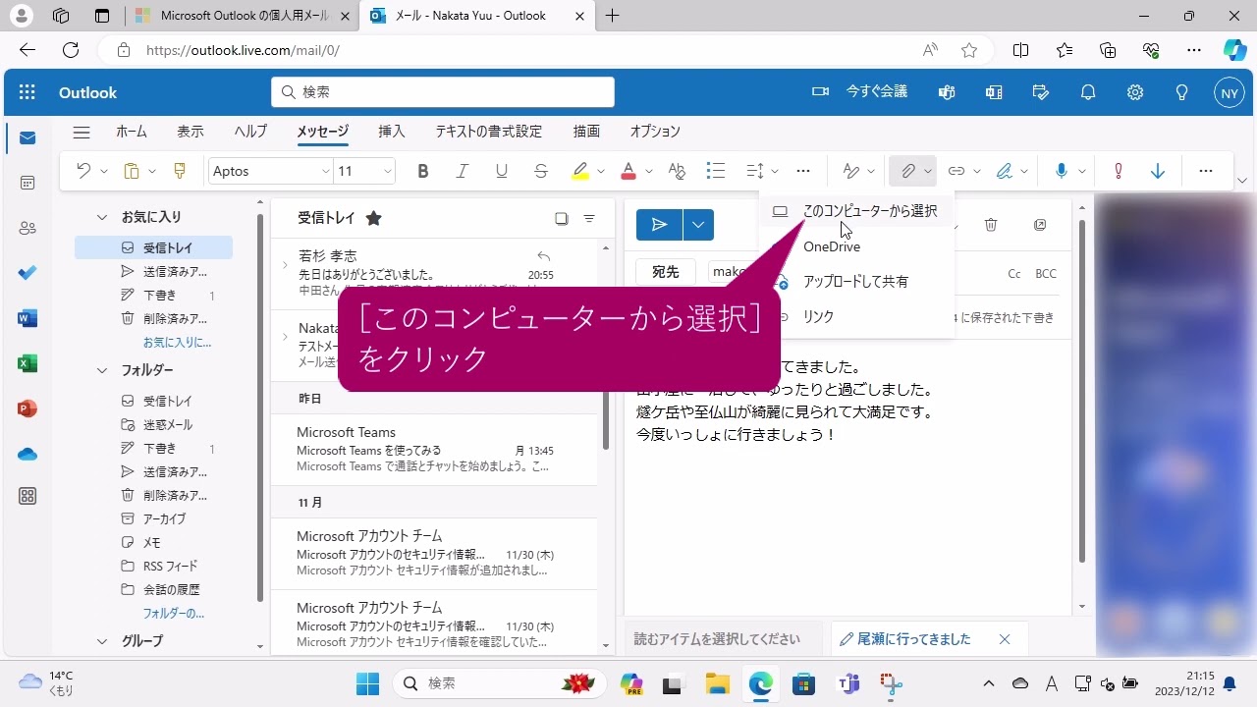Toggle the hamburger navigation pane button
Image resolution: width=1257 pixels, height=707 pixels.
point(82,132)
